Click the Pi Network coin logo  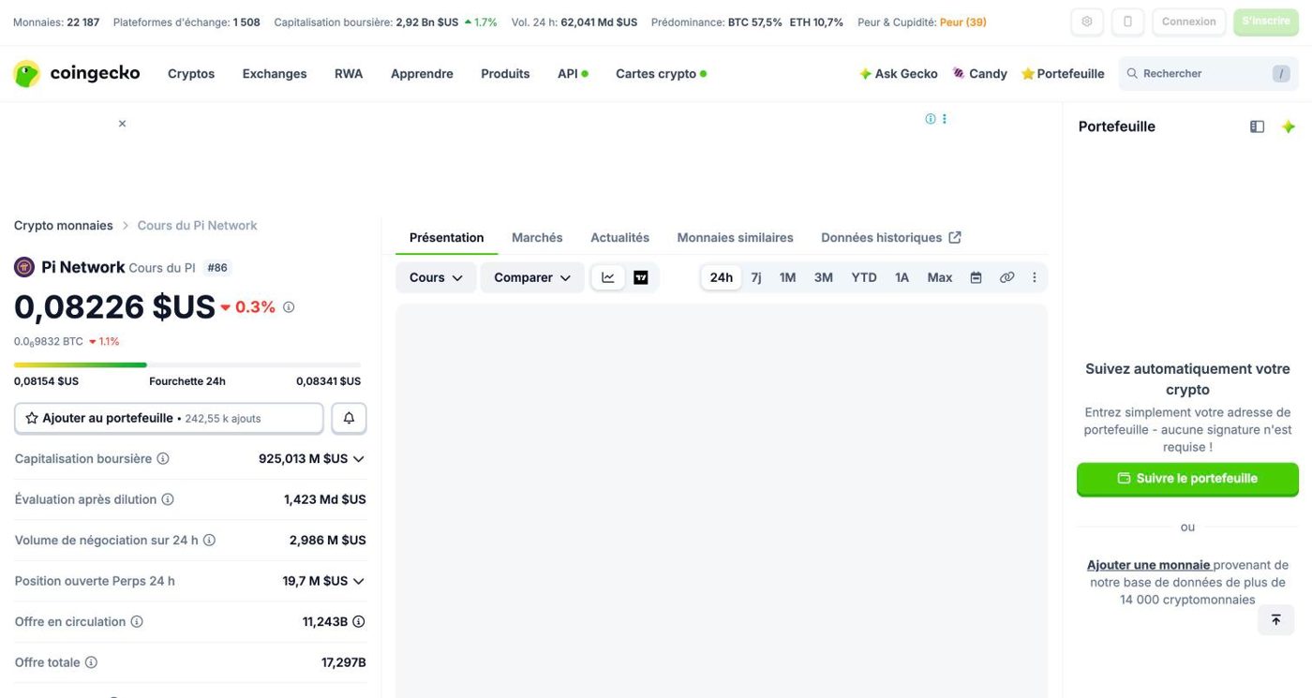(24, 267)
